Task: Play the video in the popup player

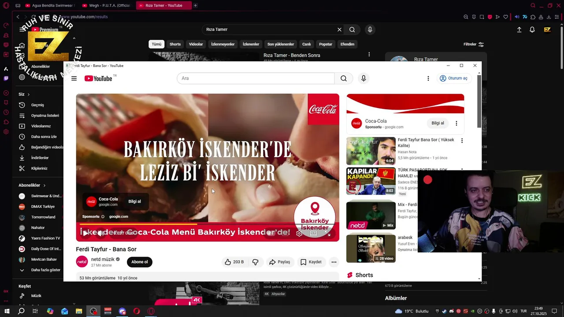Action: [85, 233]
